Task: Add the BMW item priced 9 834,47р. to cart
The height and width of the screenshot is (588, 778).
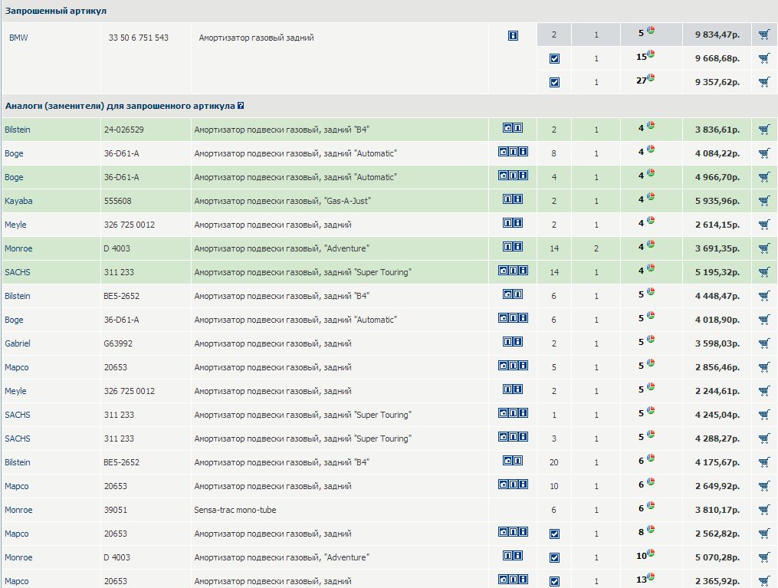Action: (x=764, y=34)
